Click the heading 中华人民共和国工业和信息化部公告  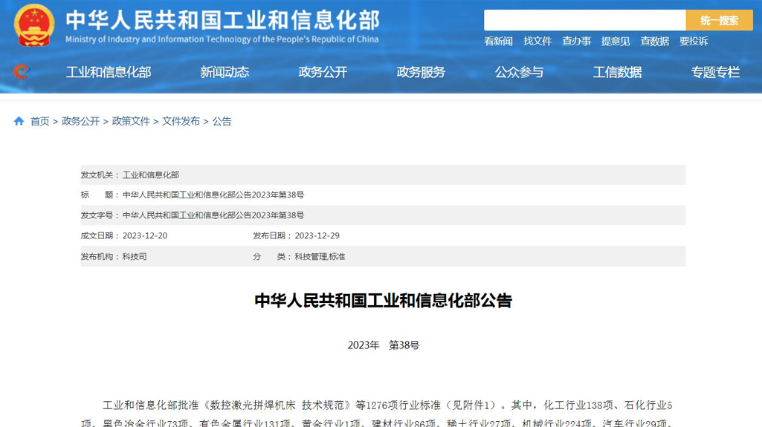[x=384, y=301]
